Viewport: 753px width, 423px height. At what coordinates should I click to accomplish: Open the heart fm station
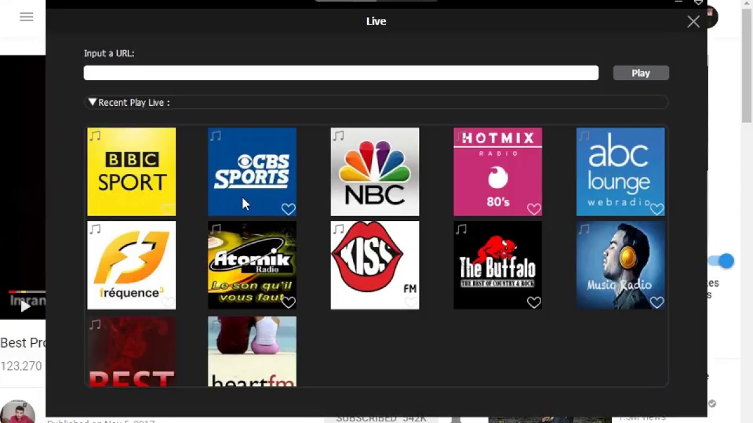pyautogui.click(x=252, y=351)
